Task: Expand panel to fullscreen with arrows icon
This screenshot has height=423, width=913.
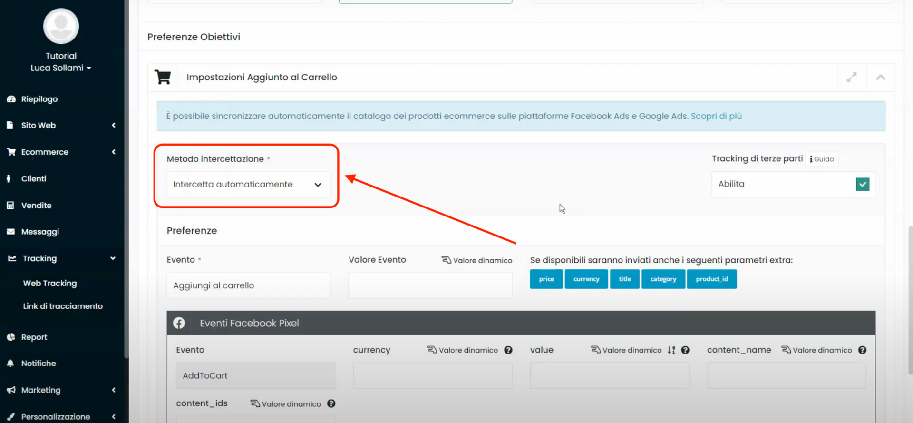Action: point(851,78)
